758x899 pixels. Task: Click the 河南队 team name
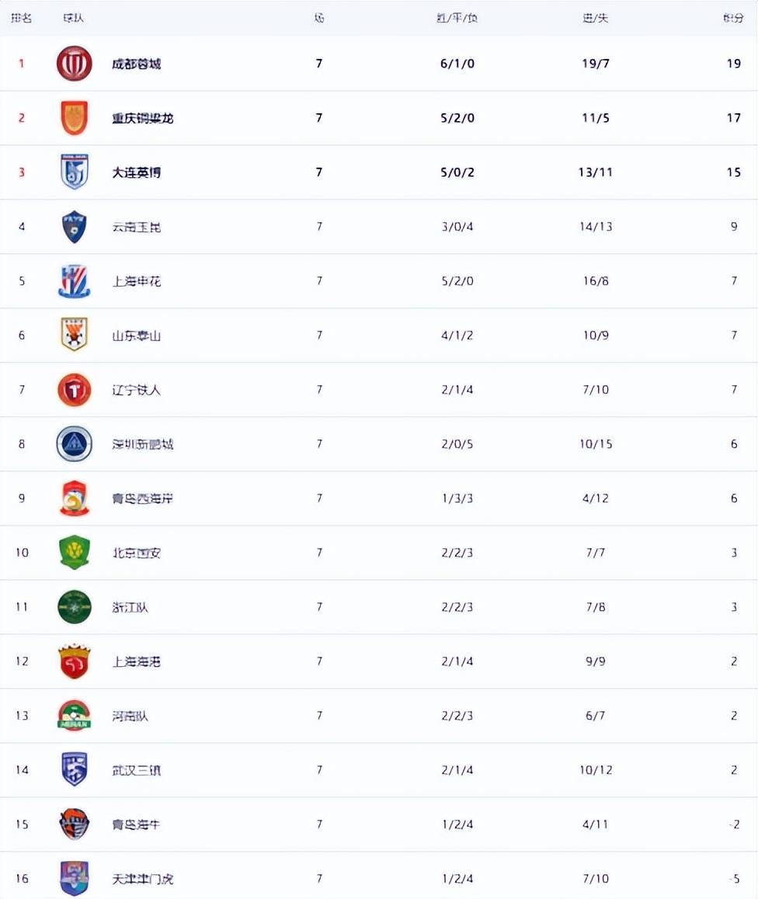(x=130, y=716)
